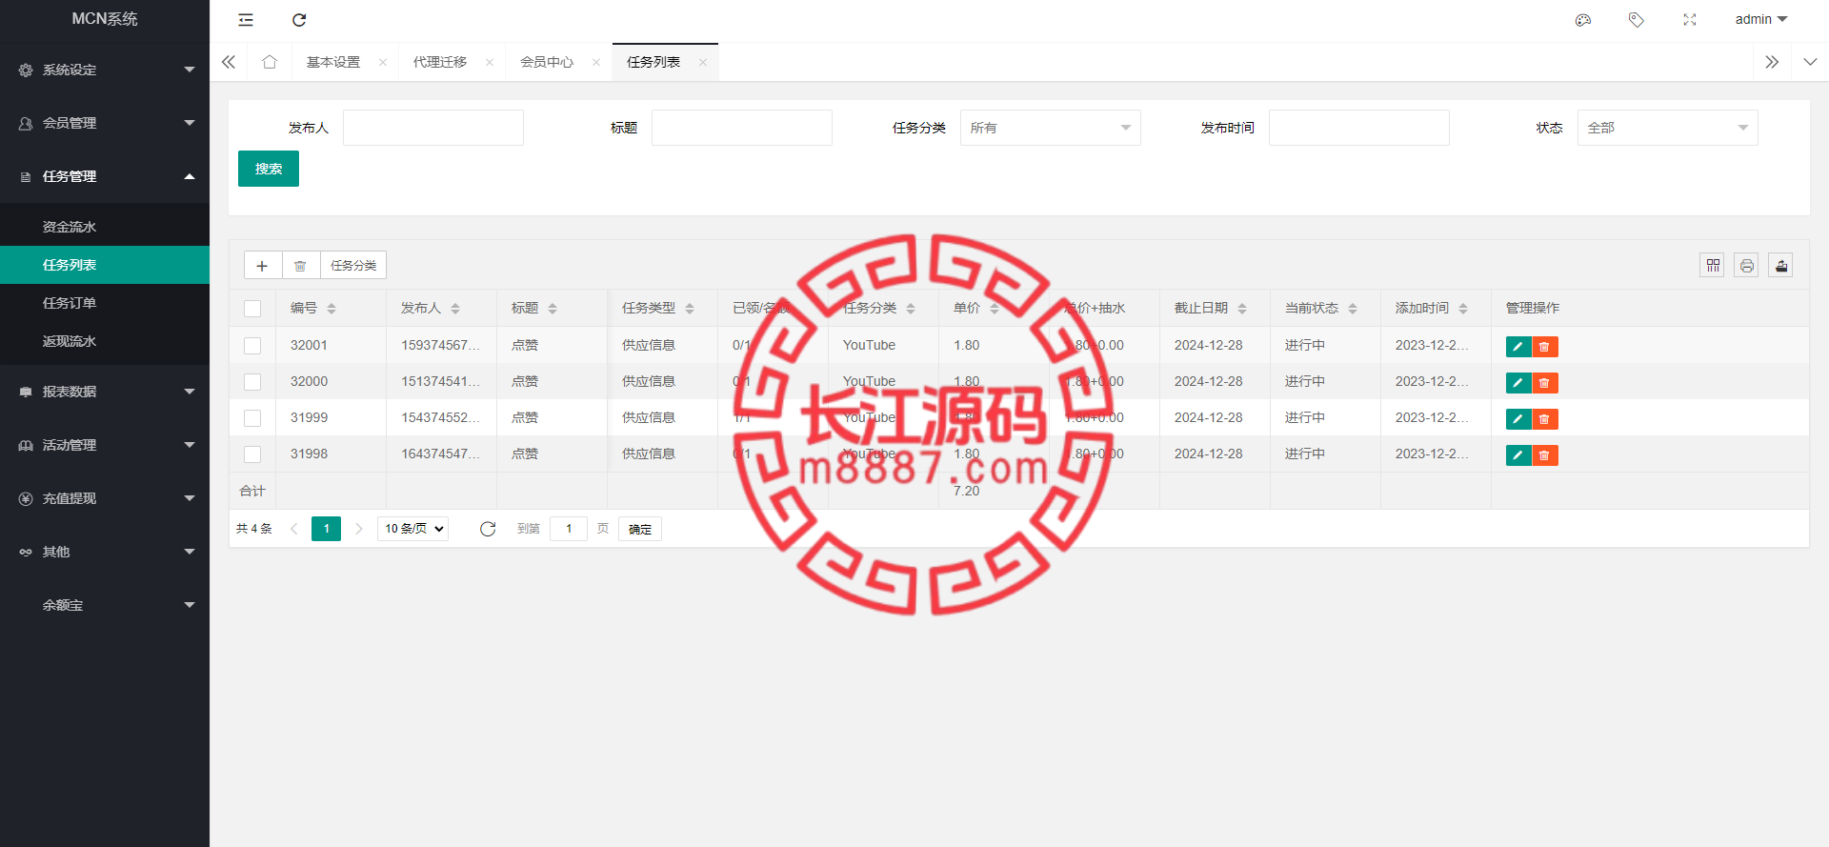
Task: Click the tag note icon in the header
Action: tap(1637, 20)
